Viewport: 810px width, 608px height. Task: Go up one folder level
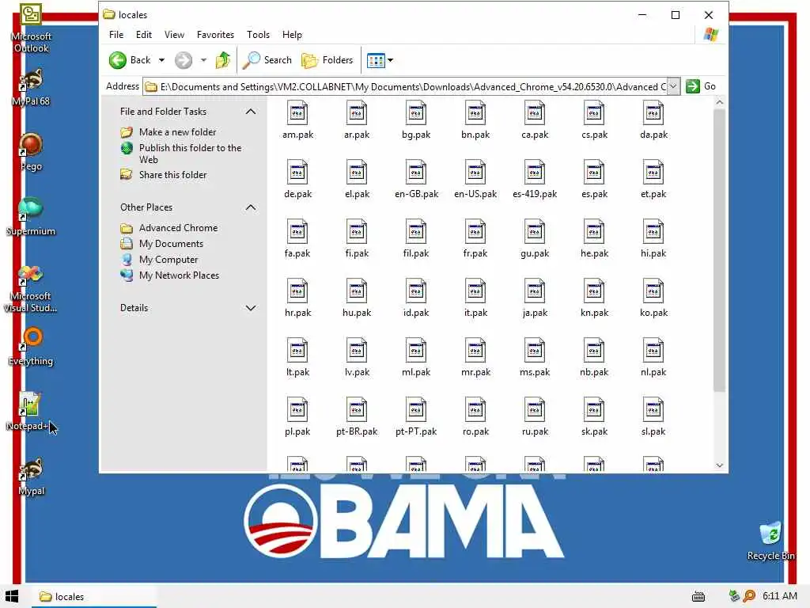pos(222,60)
